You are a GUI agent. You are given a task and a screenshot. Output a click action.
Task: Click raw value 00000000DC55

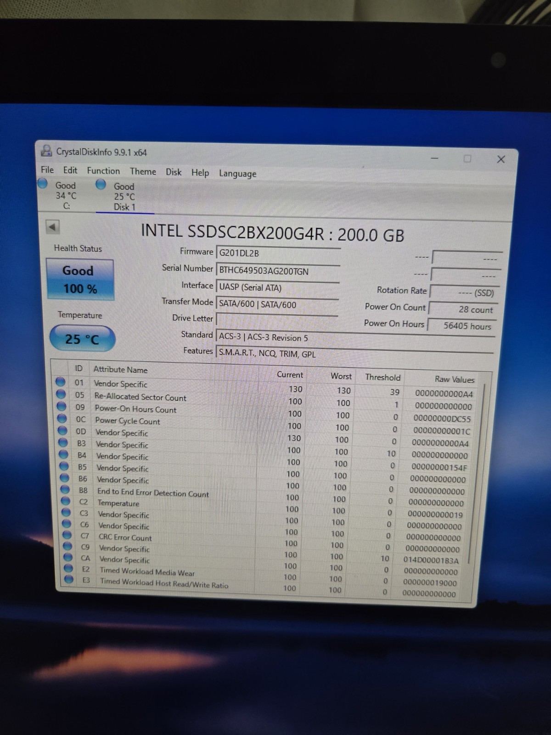[x=442, y=418]
